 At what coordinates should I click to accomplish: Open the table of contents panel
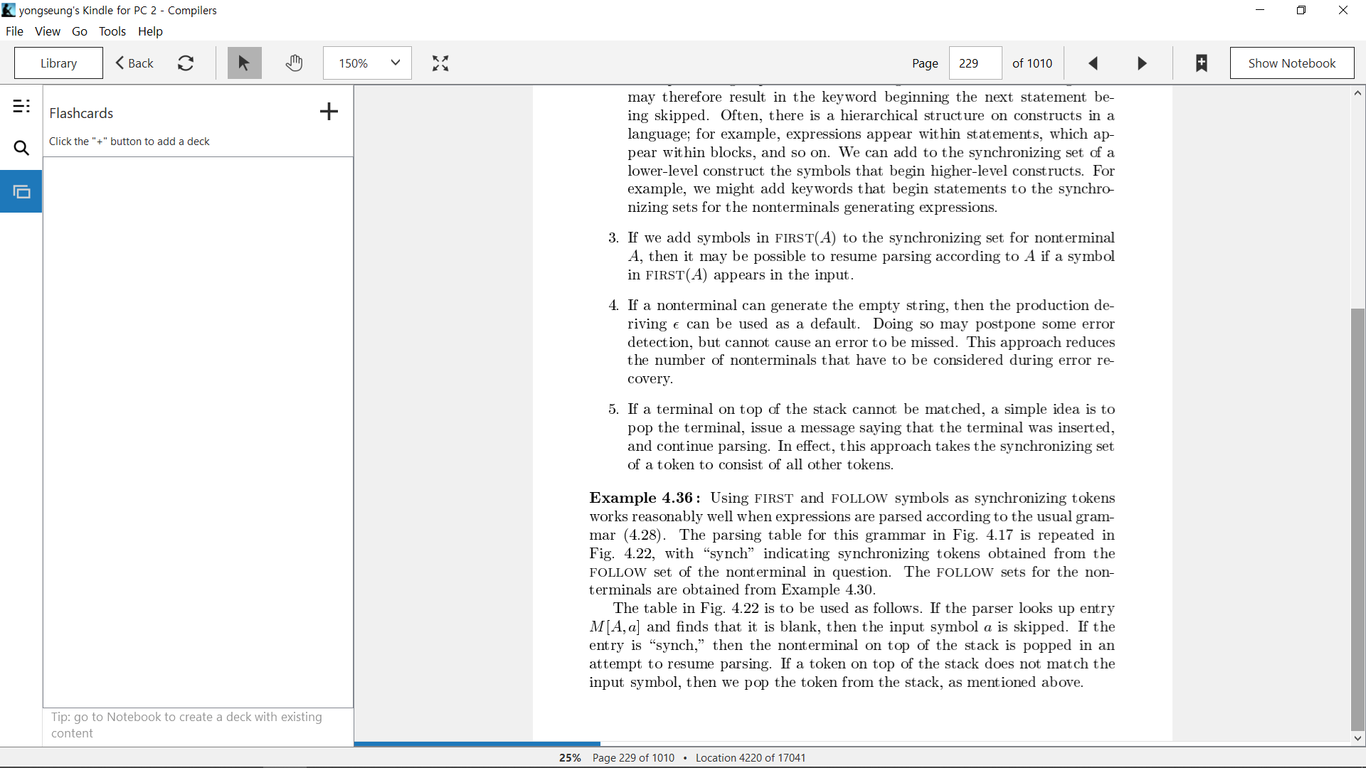[x=21, y=107]
